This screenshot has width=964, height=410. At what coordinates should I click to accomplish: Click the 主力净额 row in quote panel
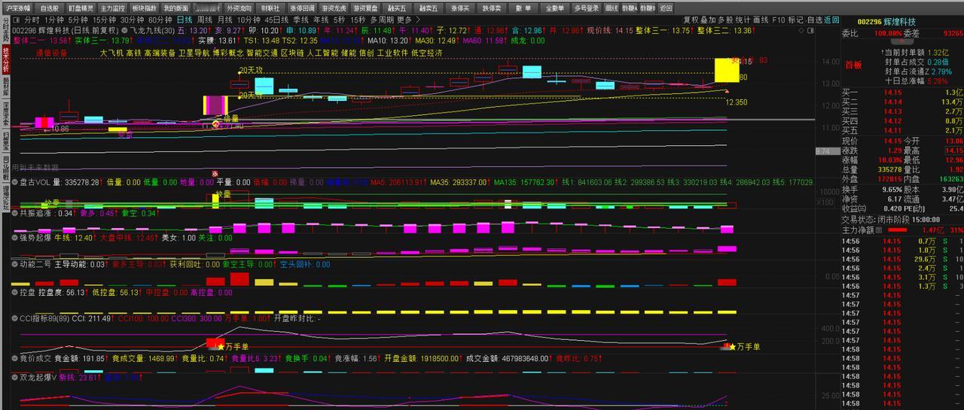tap(902, 229)
